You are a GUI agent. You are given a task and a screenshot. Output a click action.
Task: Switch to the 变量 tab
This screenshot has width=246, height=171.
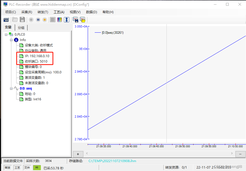coord(8,27)
